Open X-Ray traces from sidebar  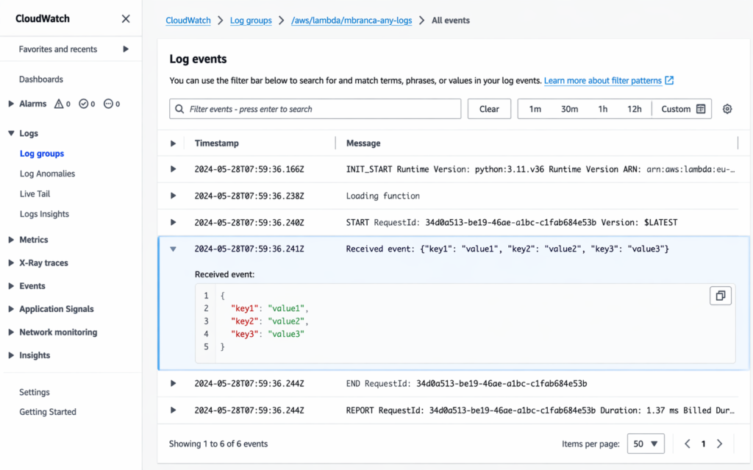pos(44,263)
